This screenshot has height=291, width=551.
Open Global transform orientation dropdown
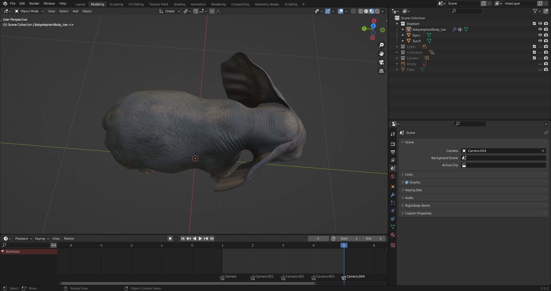(x=170, y=11)
